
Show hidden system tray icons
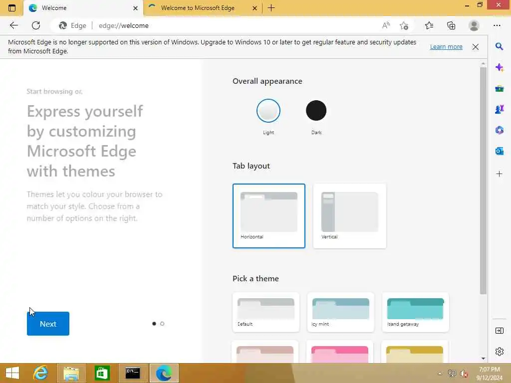pos(440,374)
